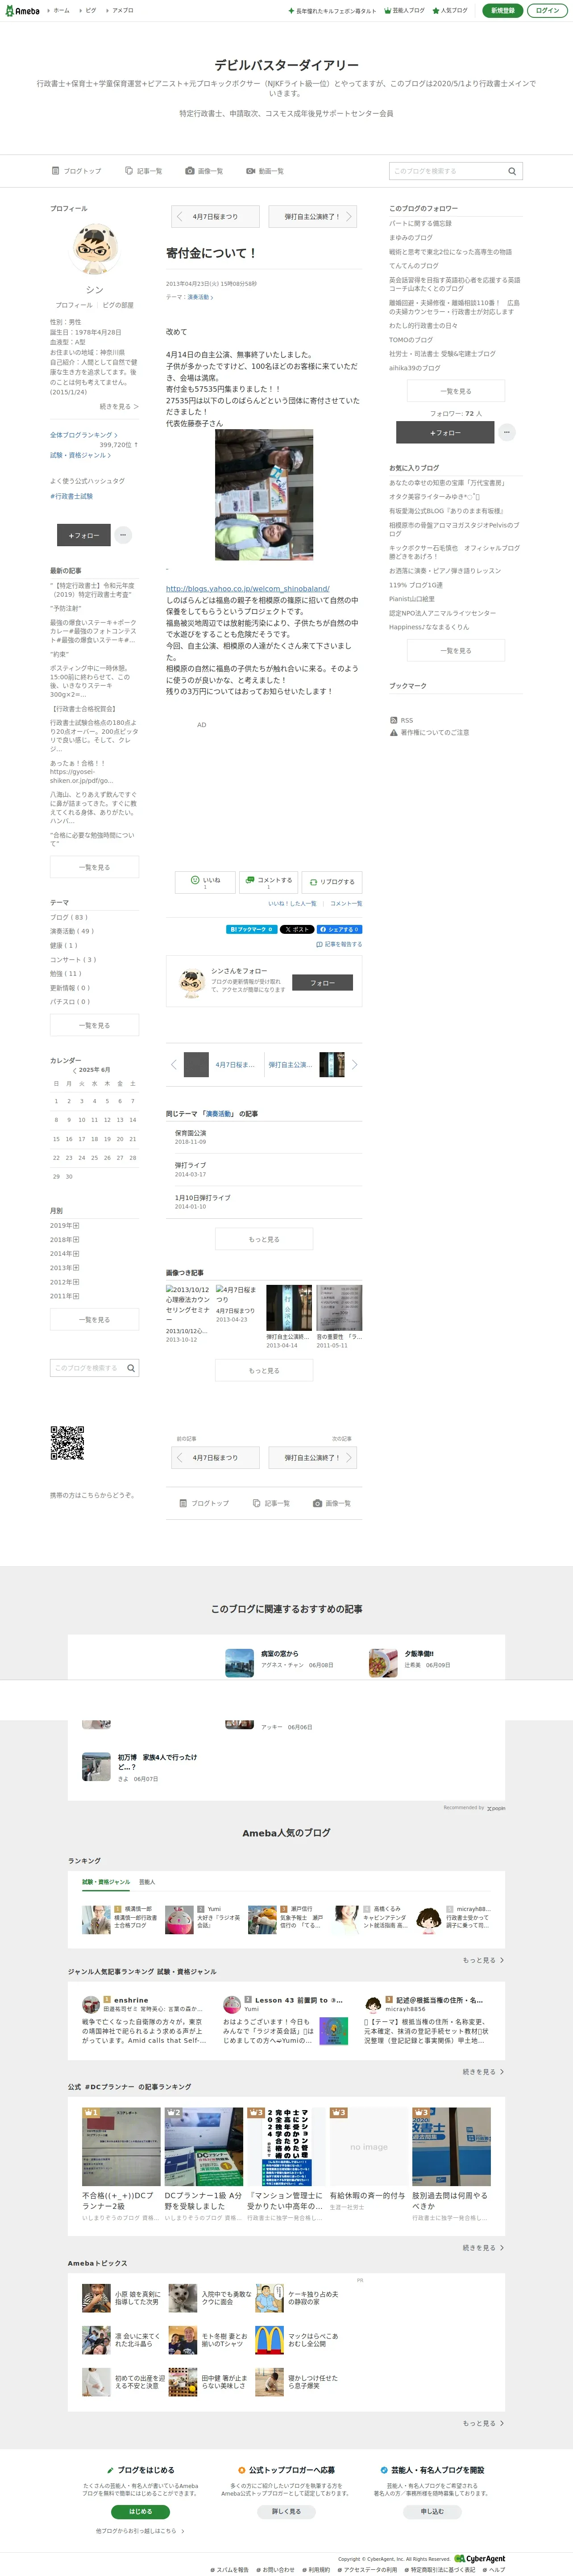Follow the blog via left sidebar フォロー button

83,535
